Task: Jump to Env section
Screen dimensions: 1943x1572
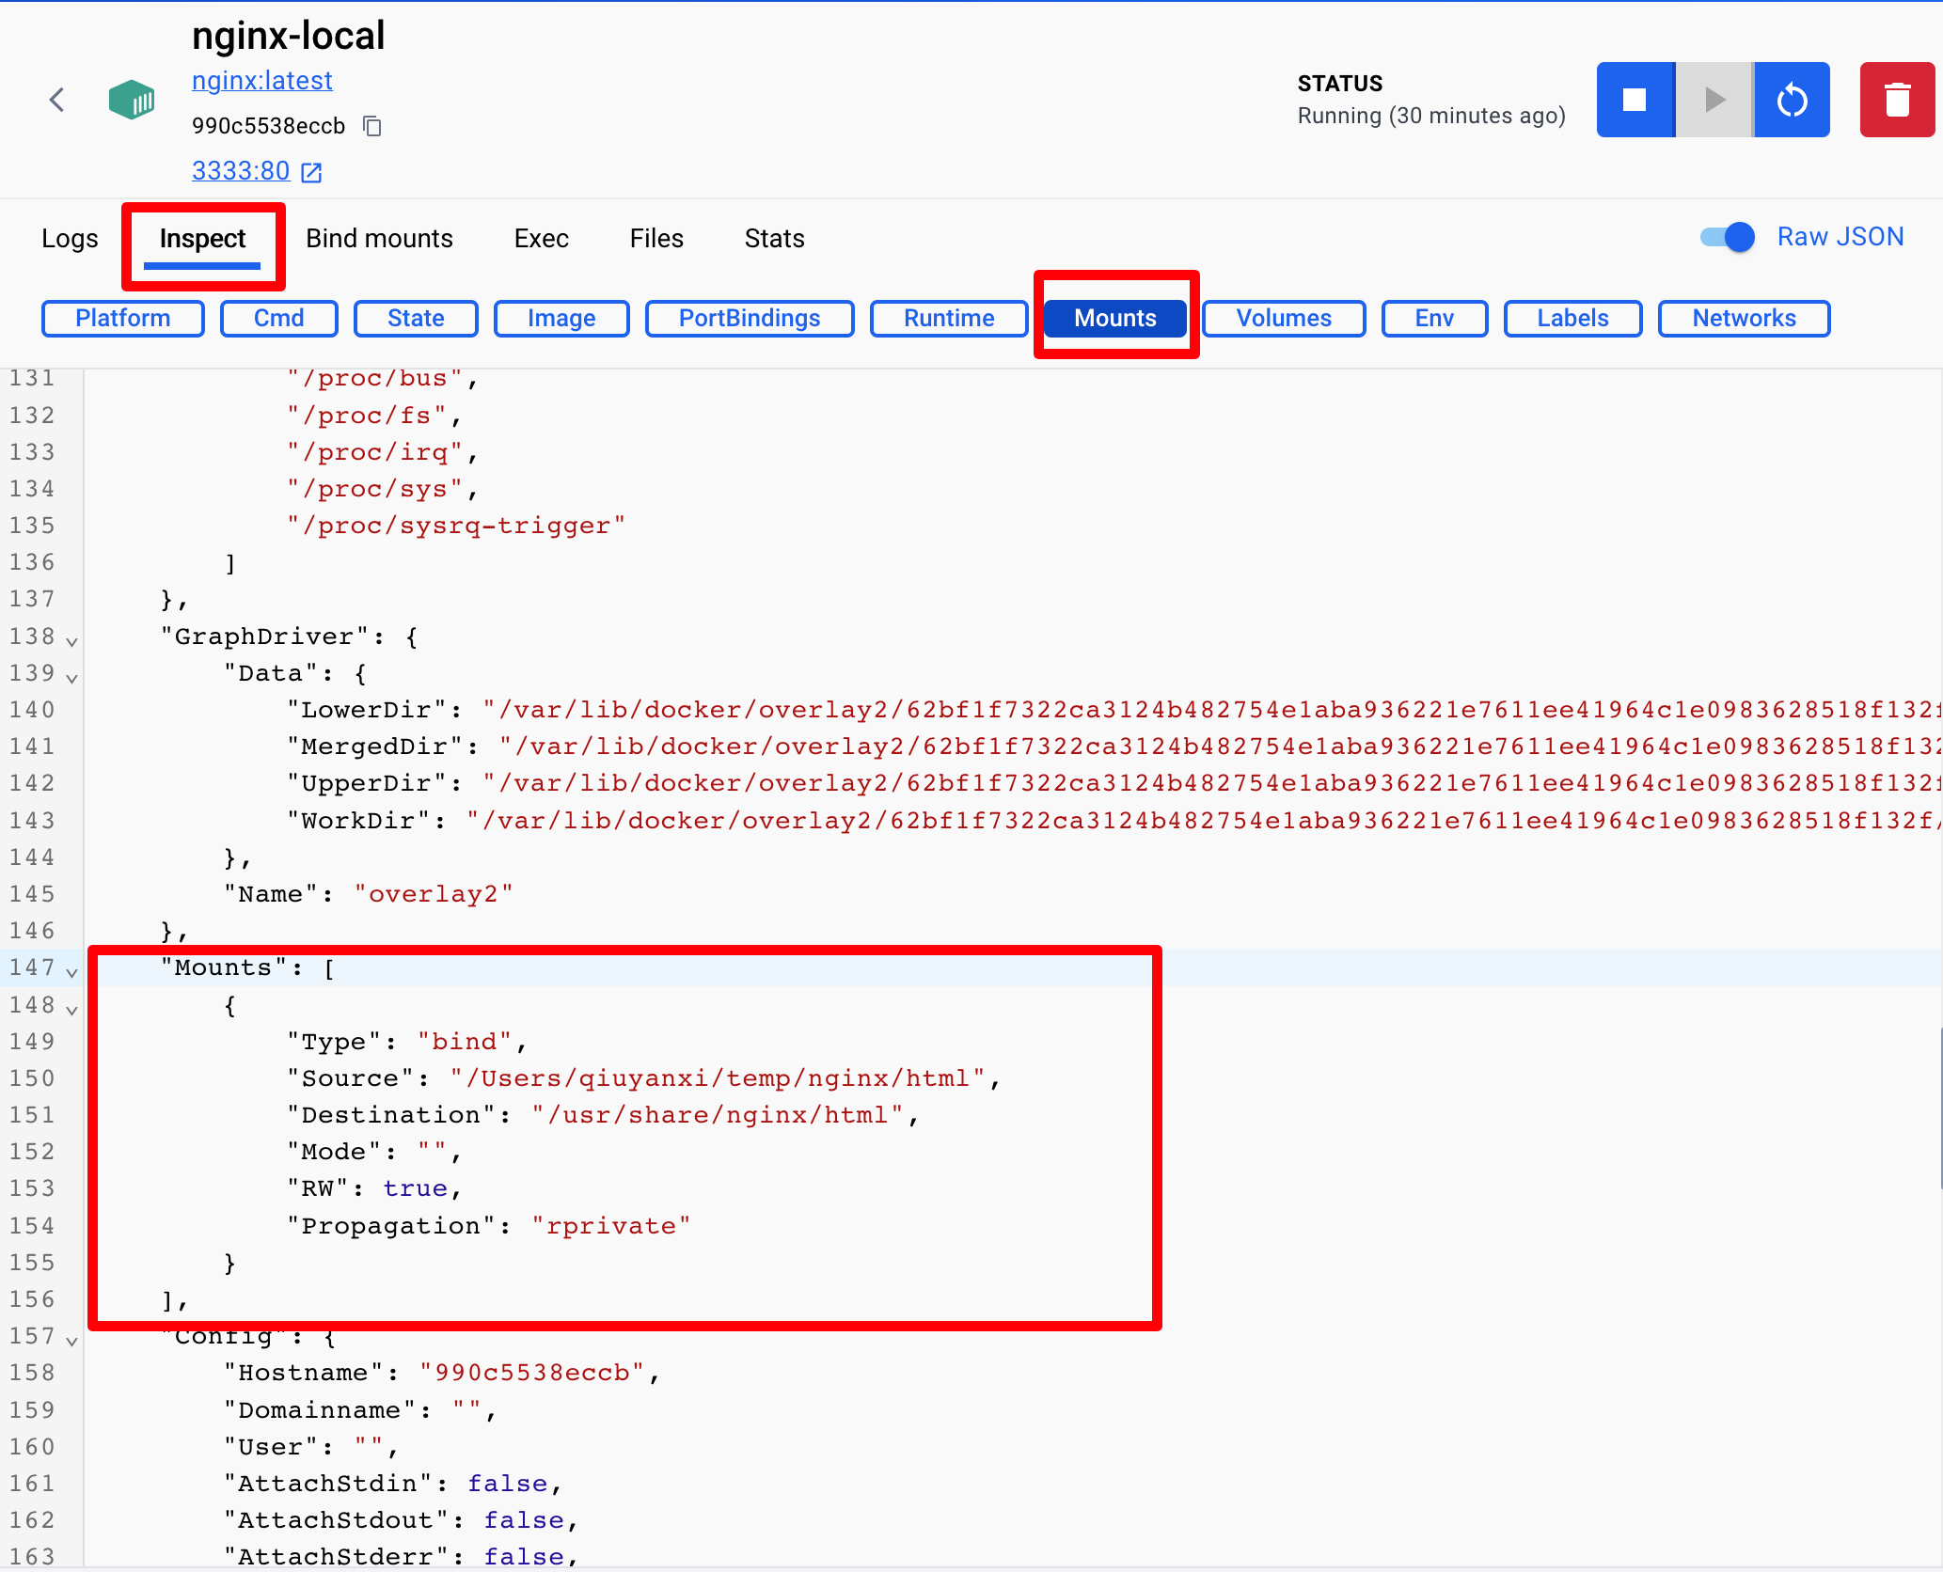Action: (1434, 319)
